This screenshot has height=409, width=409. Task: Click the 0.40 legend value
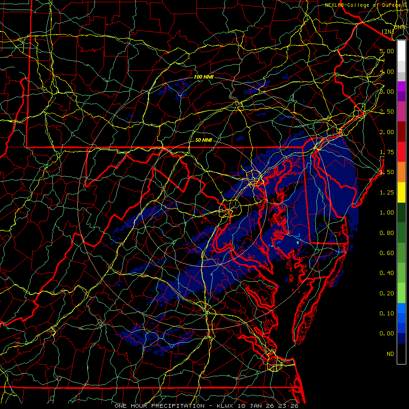point(387,273)
